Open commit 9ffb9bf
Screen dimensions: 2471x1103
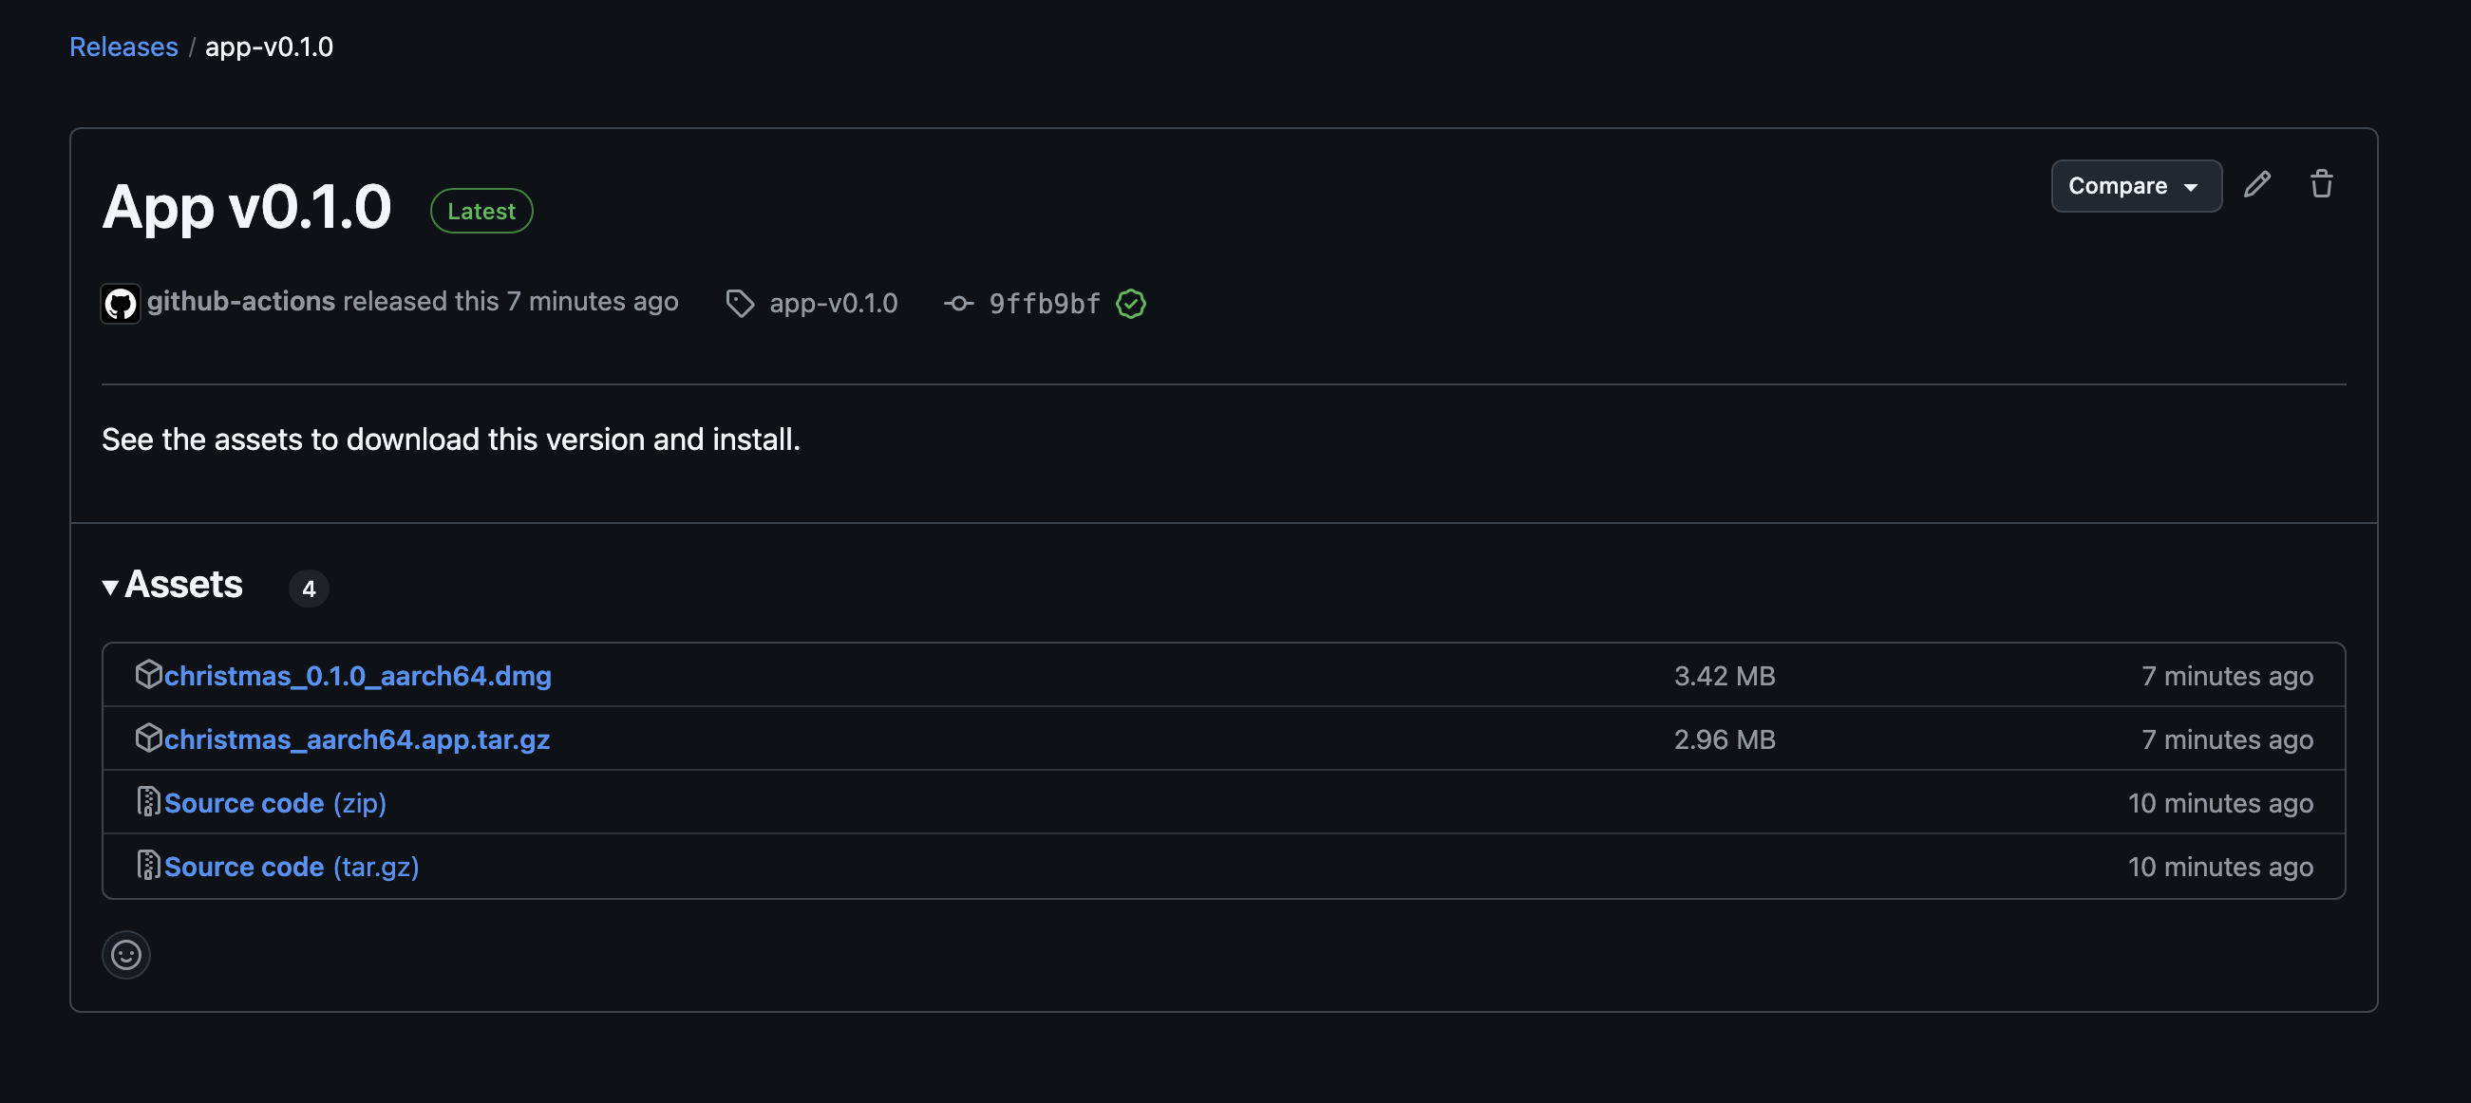click(x=1044, y=303)
